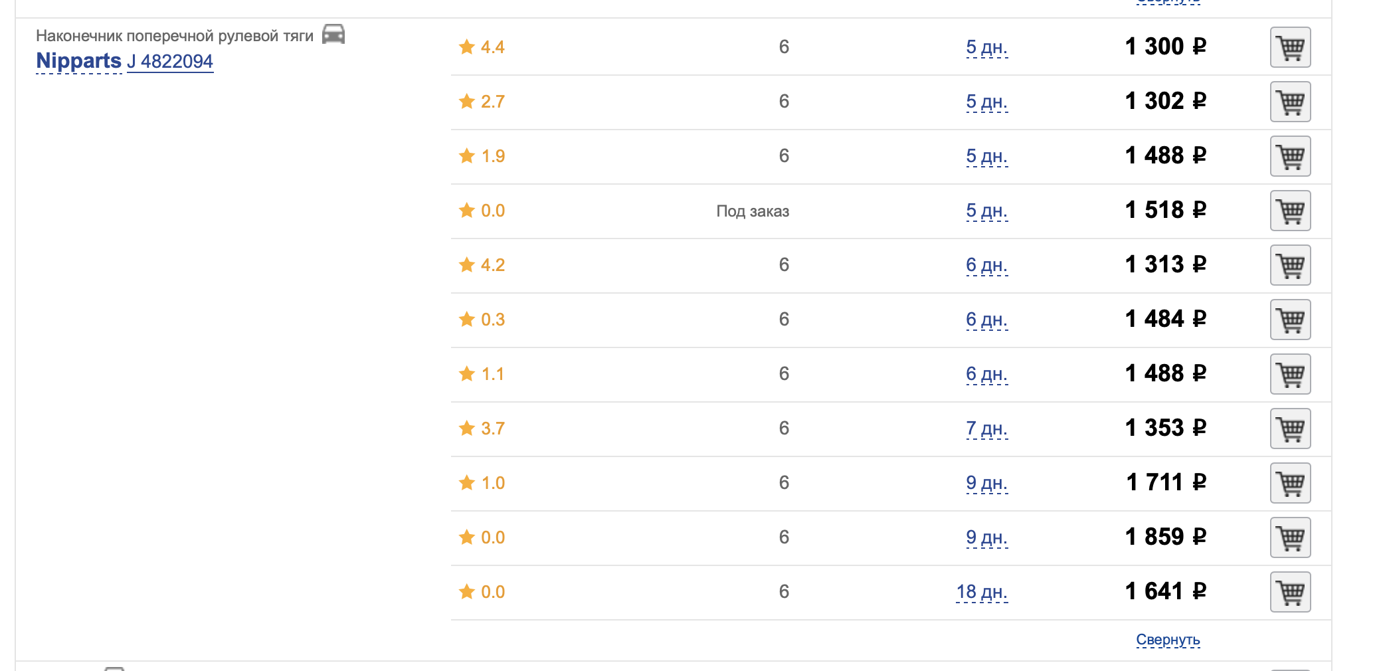Open 7 дн. delivery term details
The height and width of the screenshot is (671, 1379).
986,429
